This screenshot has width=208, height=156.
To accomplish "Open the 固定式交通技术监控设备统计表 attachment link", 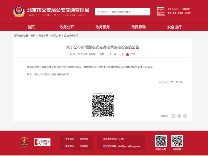I will (52, 74).
